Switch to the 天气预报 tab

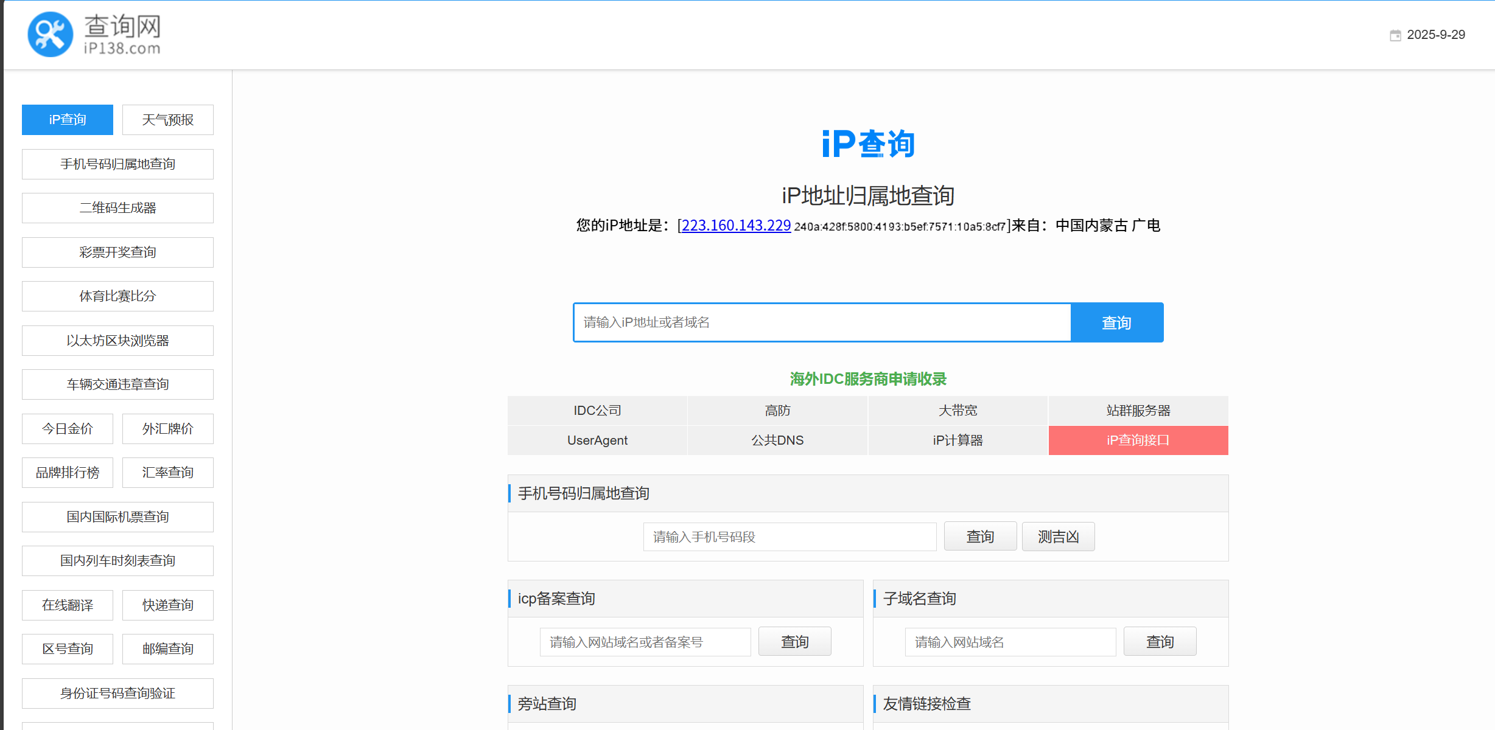pos(167,120)
